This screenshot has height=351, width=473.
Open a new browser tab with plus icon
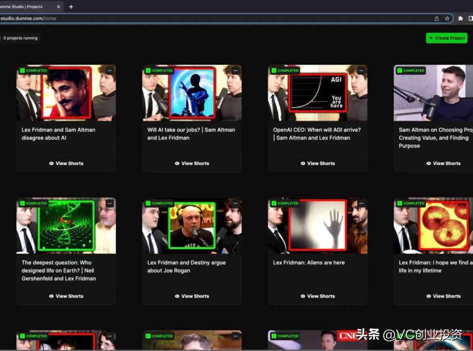click(71, 6)
